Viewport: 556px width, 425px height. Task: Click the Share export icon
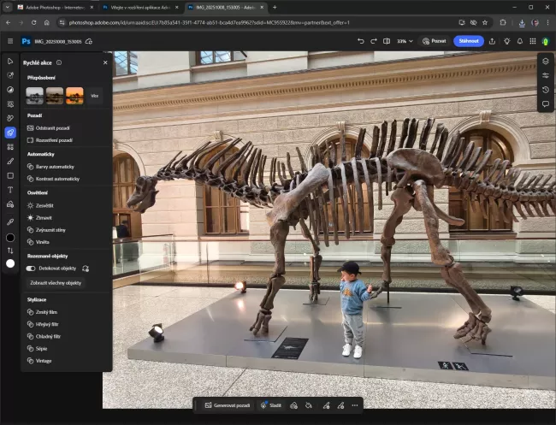492,41
